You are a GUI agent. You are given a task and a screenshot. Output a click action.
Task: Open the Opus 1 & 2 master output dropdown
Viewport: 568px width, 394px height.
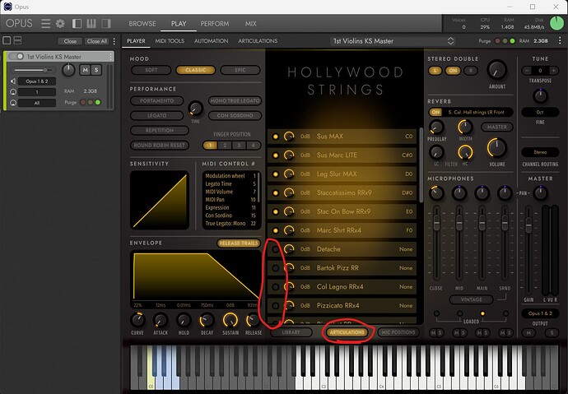click(540, 313)
